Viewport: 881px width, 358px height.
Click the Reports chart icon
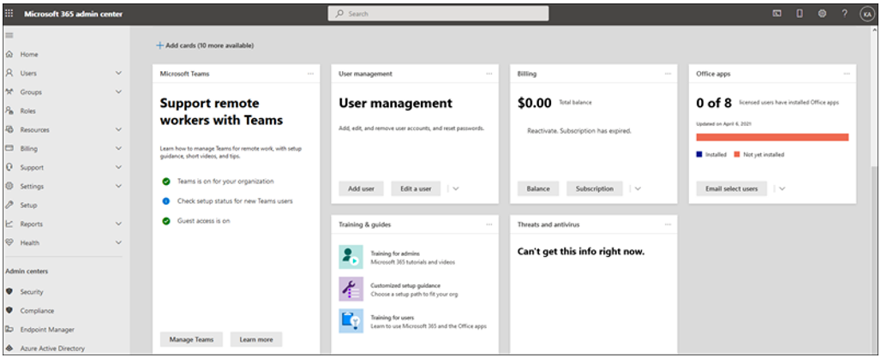[x=9, y=224]
